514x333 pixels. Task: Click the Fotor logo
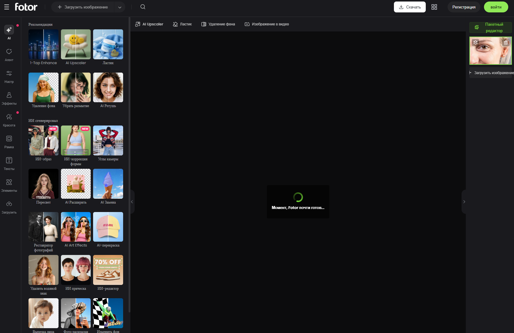26,7
